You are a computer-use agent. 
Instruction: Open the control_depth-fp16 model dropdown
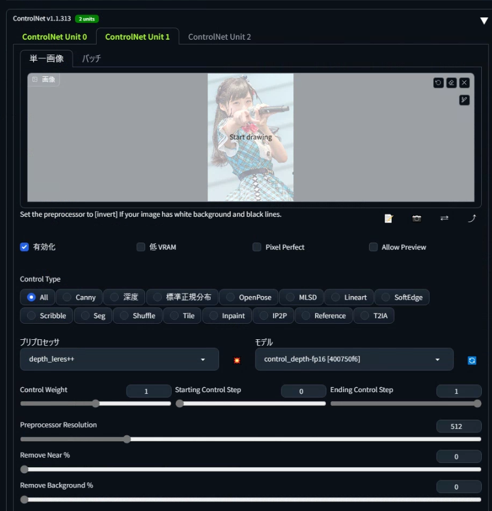(x=354, y=359)
